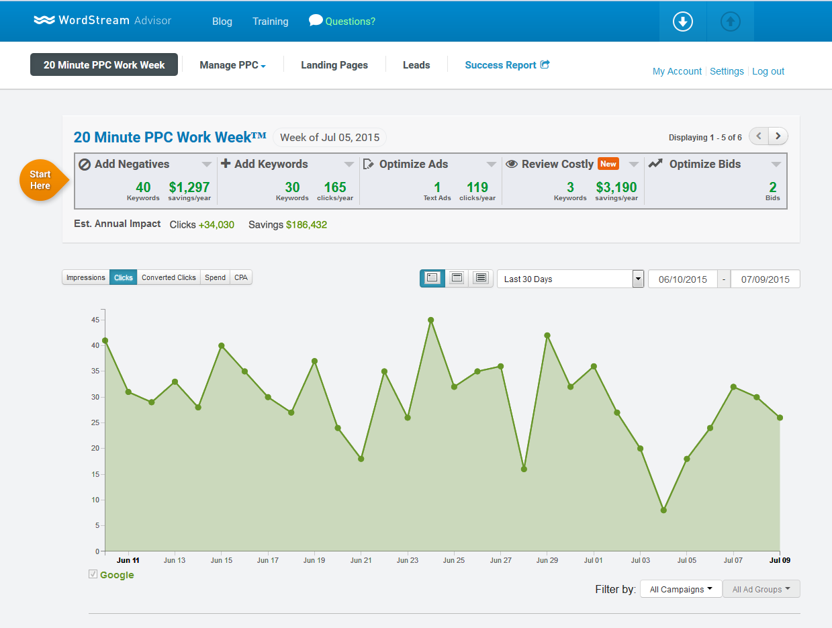Viewport: 832px width, 628px height.
Task: Click the Add Keywords plus icon
Action: coord(226,163)
